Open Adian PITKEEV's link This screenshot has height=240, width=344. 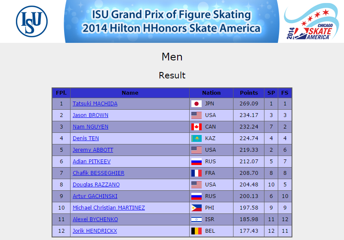(92, 162)
